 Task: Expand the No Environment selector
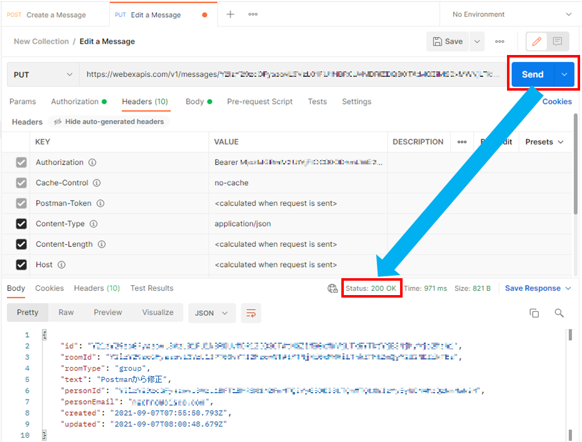click(511, 14)
